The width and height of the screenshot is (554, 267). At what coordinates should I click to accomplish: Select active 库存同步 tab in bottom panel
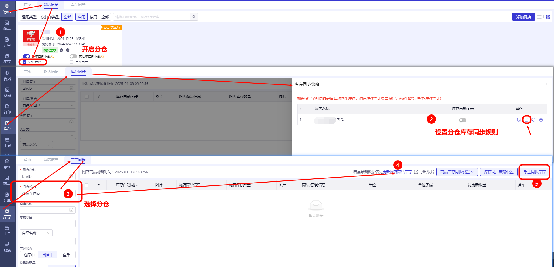[78, 160]
